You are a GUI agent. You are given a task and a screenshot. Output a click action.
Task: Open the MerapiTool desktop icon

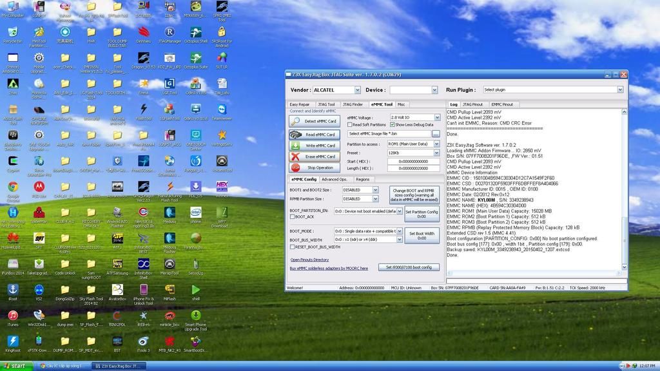(170, 267)
